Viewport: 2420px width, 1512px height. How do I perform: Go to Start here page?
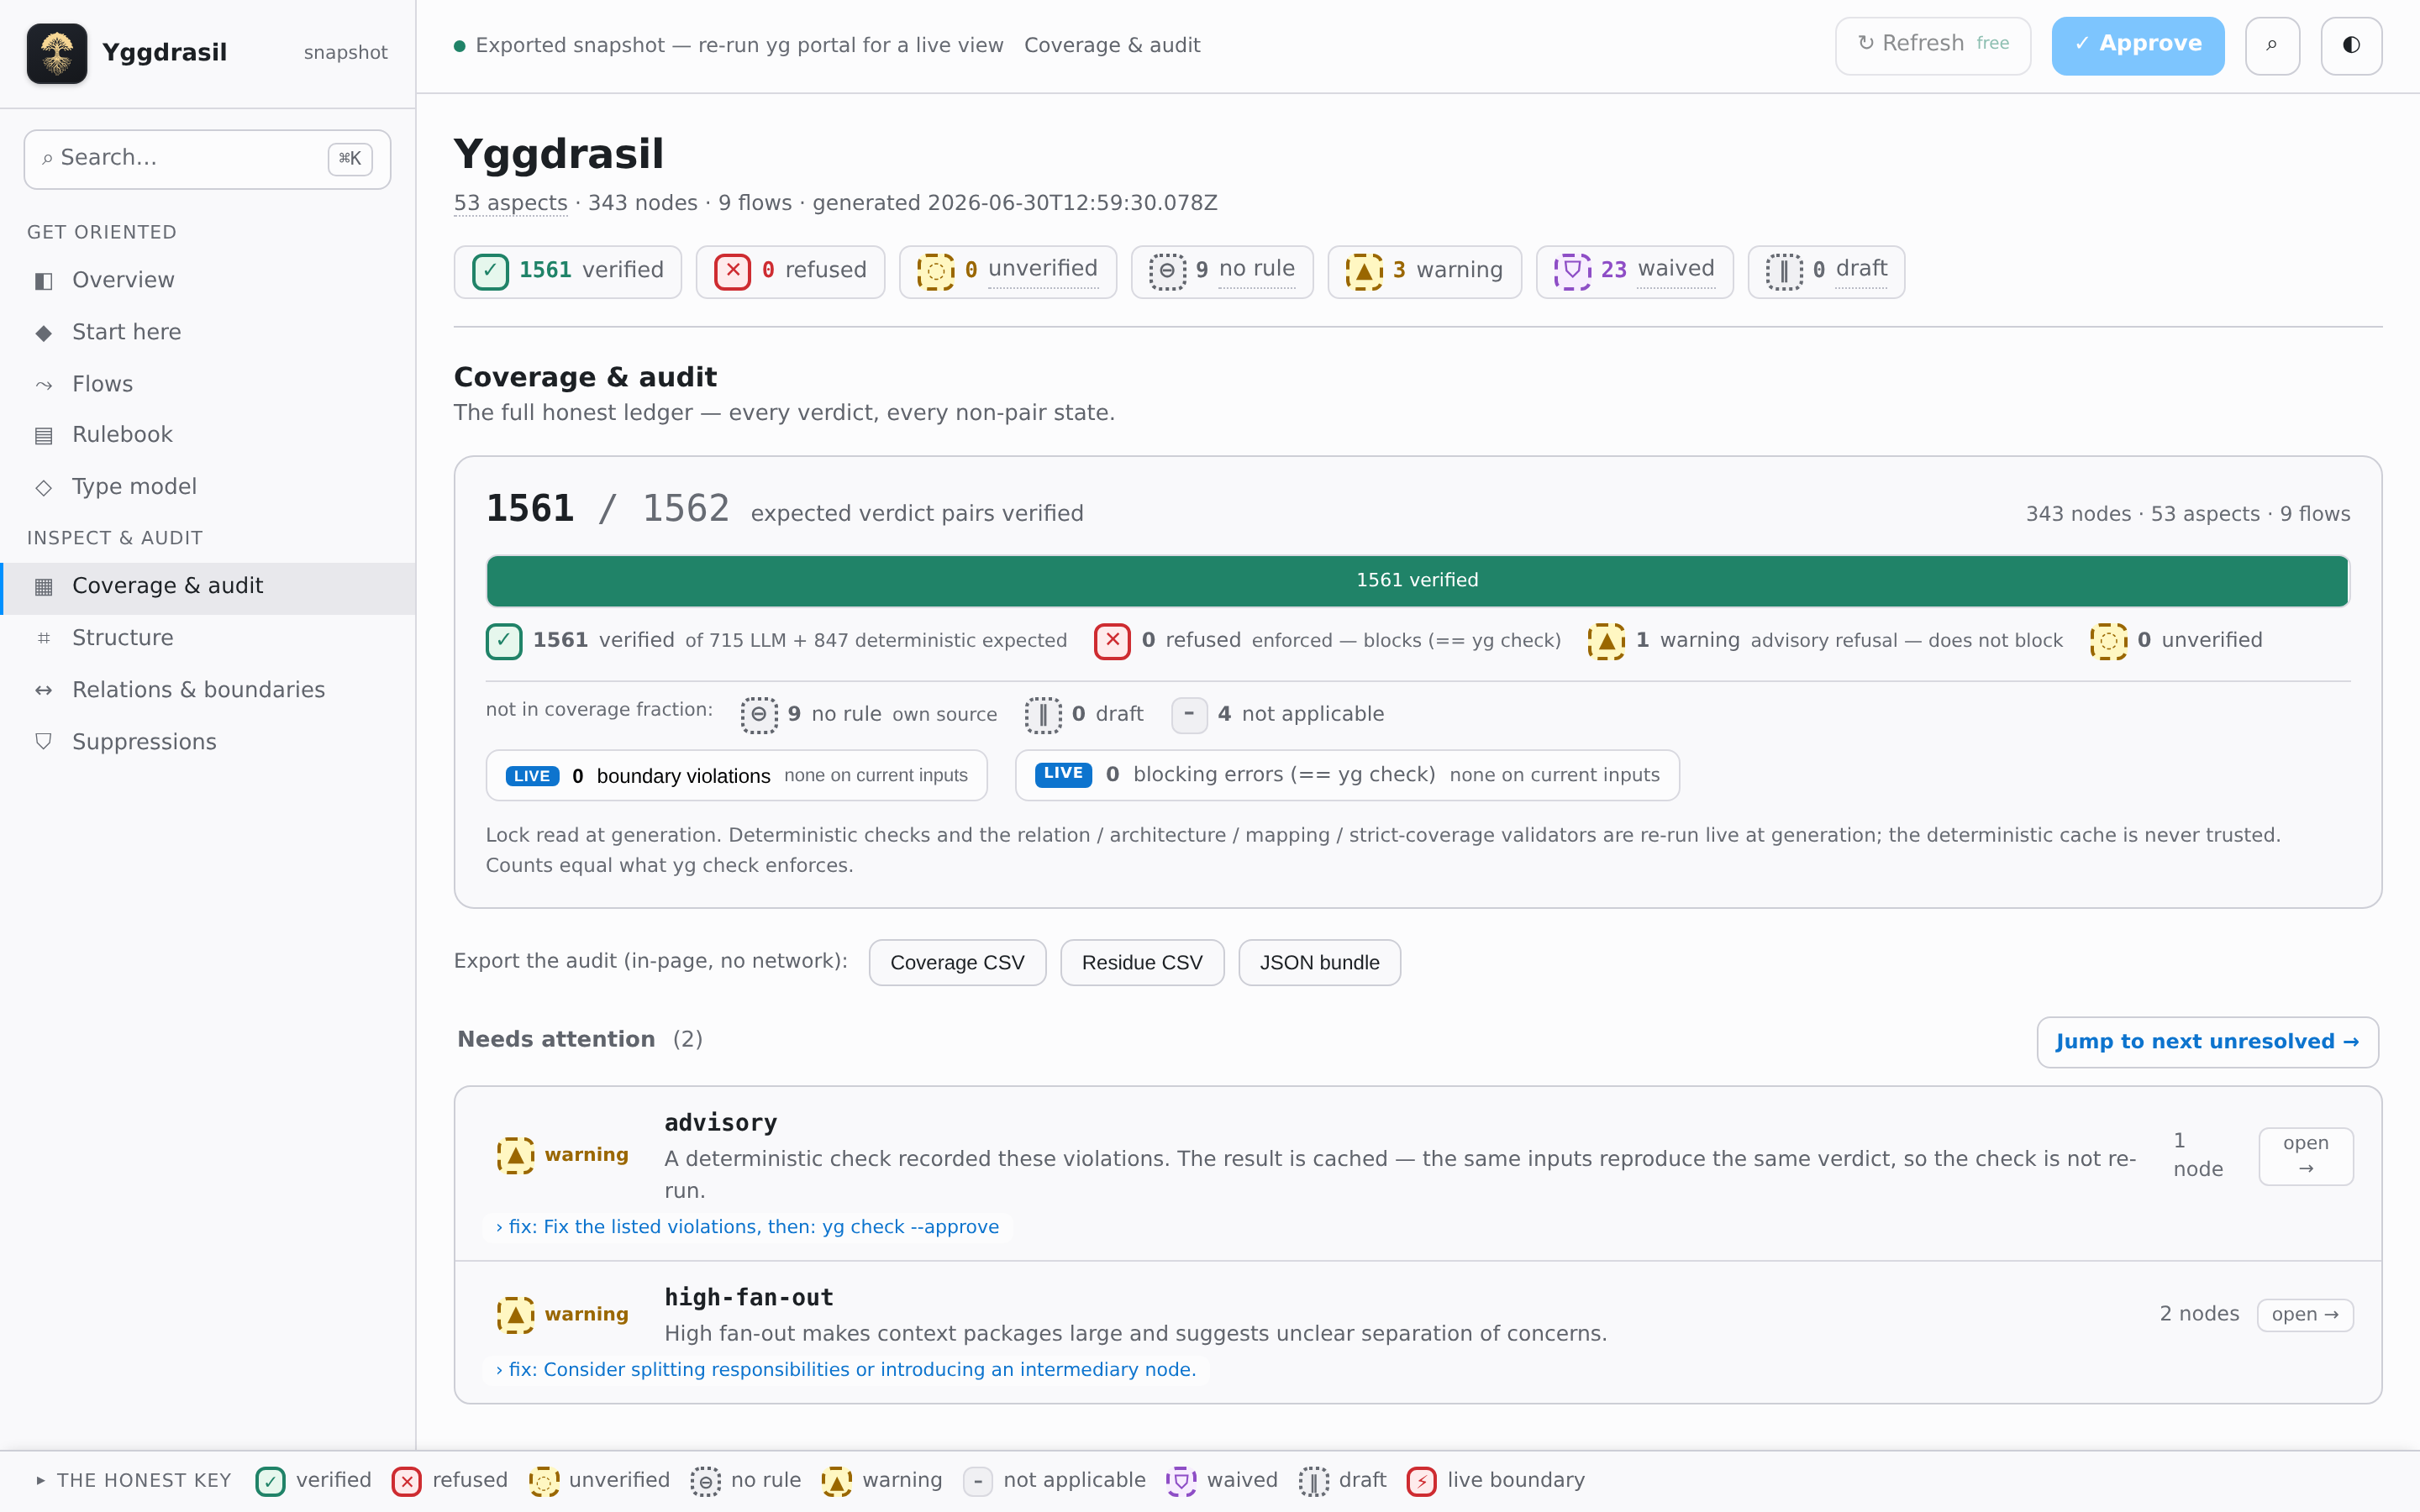tap(208, 332)
